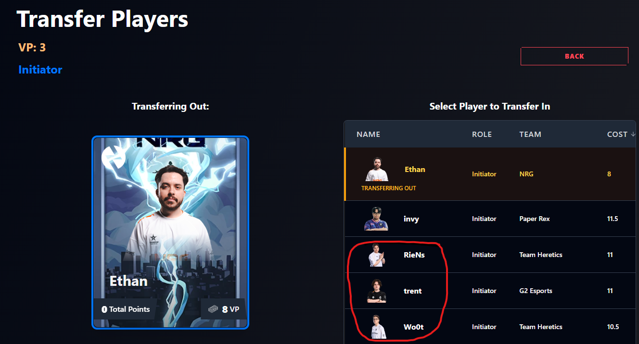Pick the RieNs name to transfer in
The image size is (639, 344).
pyautogui.click(x=414, y=255)
